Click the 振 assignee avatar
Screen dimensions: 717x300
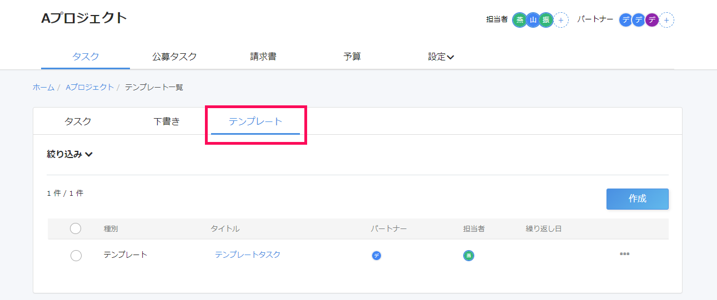pos(546,20)
